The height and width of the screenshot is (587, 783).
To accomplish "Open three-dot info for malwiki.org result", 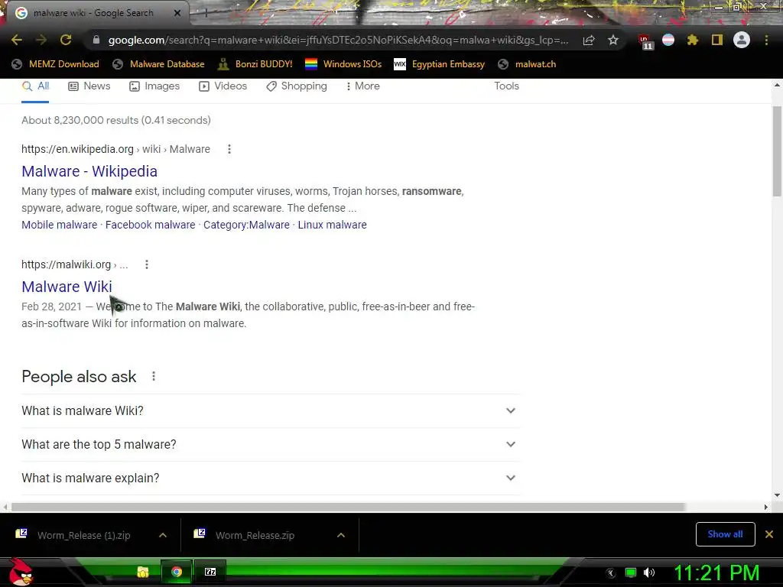I will pyautogui.click(x=147, y=264).
